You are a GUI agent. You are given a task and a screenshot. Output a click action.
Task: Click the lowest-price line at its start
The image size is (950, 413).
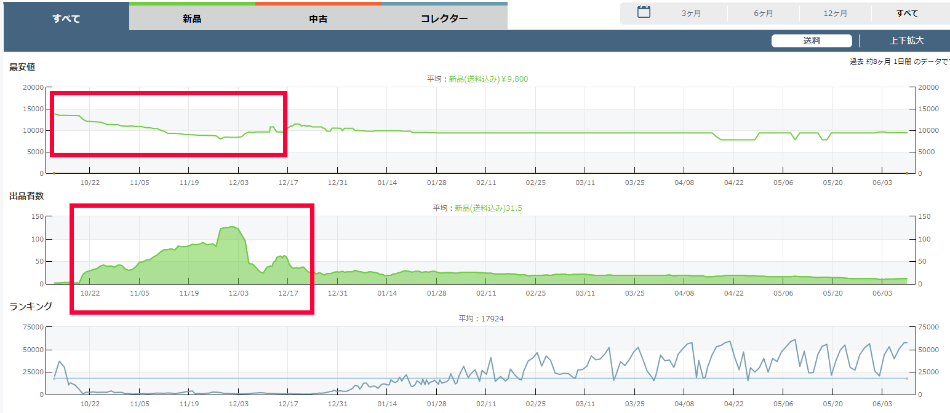click(55, 114)
